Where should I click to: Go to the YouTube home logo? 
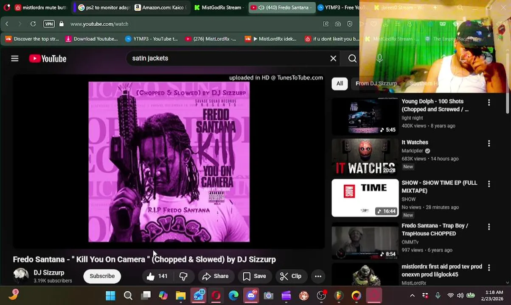click(x=48, y=58)
